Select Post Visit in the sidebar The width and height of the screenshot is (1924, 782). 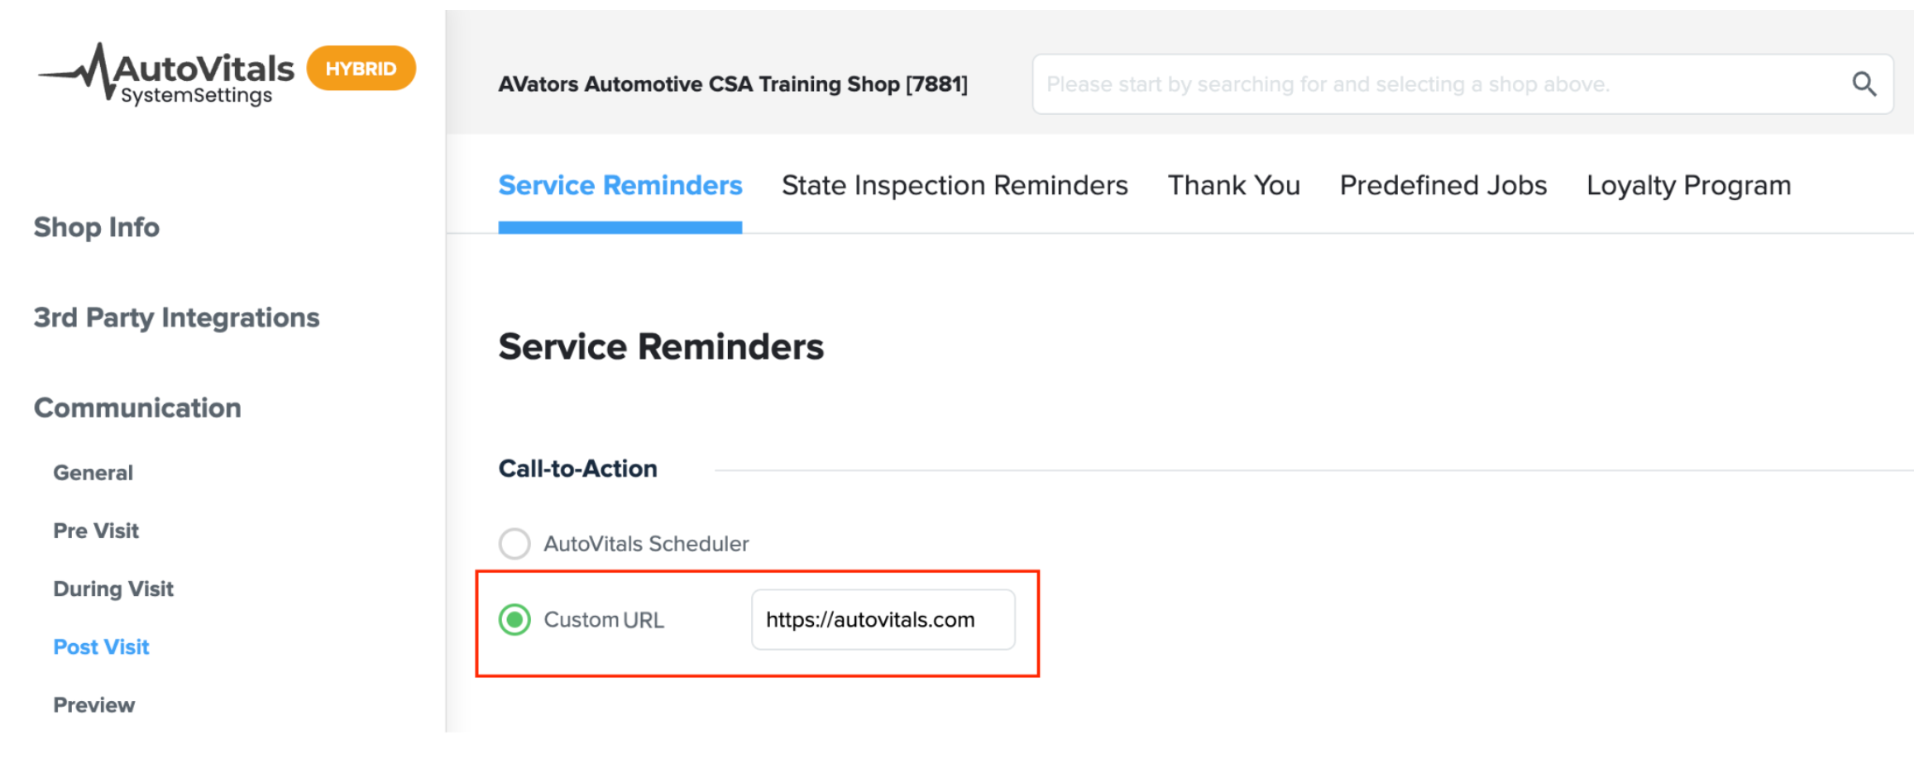[101, 646]
